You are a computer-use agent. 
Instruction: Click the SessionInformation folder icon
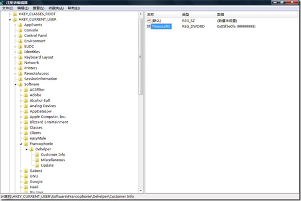[21, 79]
